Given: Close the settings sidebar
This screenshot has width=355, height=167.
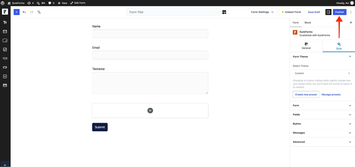Looking at the screenshot, I should [351, 22].
